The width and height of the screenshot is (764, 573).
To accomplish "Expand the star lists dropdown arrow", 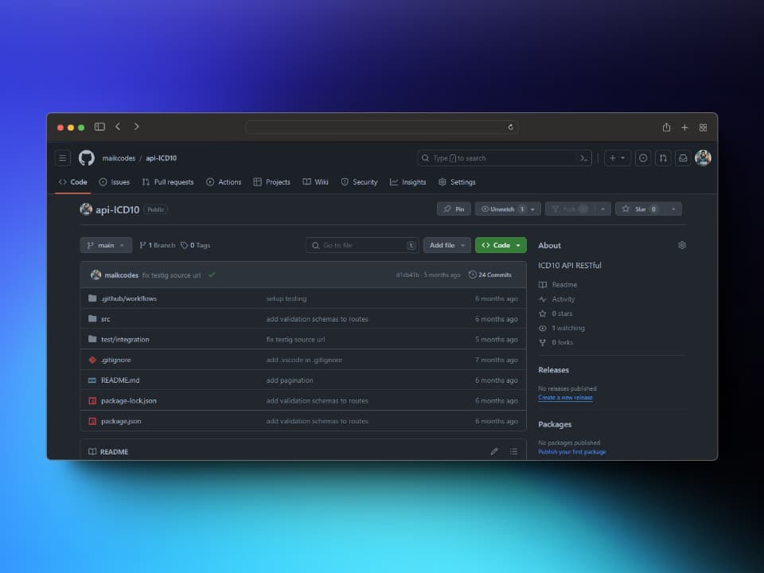I will click(x=673, y=209).
